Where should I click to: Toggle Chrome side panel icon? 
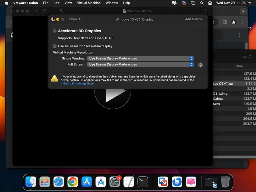tap(225, 22)
